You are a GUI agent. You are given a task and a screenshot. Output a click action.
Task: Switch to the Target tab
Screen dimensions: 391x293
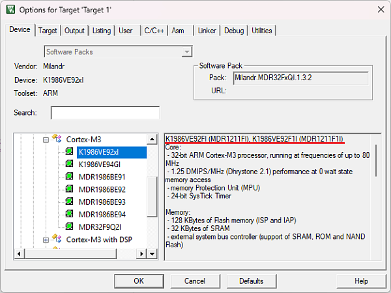[x=48, y=31]
